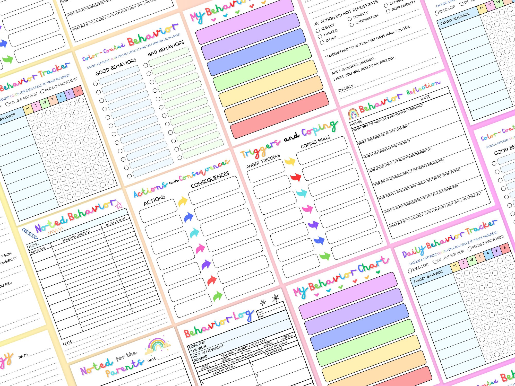Image resolution: width=515 pixels, height=386 pixels.
Task: Check the HONESTY checkbox on the apology note
Action: coord(349,19)
